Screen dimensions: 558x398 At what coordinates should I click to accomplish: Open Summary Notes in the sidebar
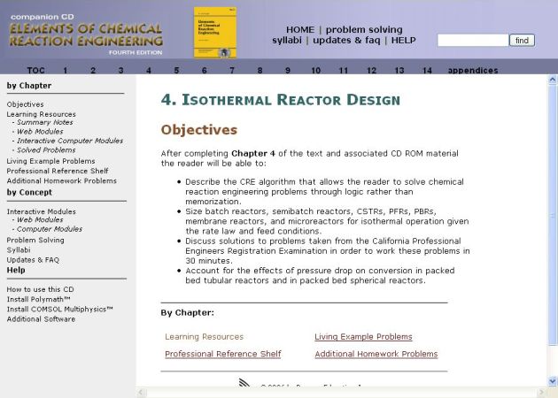point(44,122)
